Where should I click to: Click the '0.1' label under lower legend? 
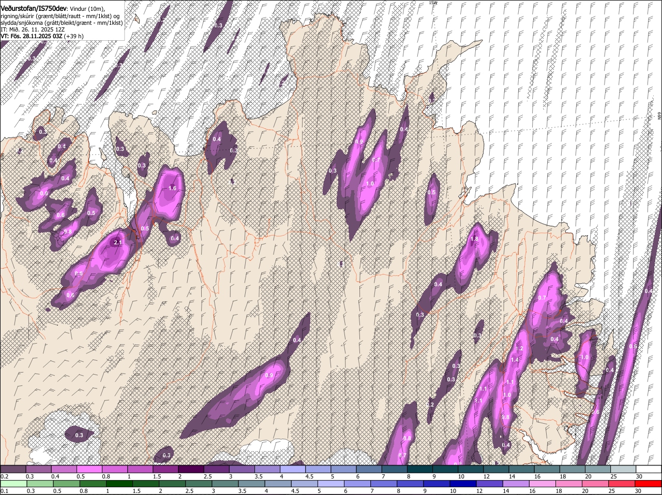(4, 491)
